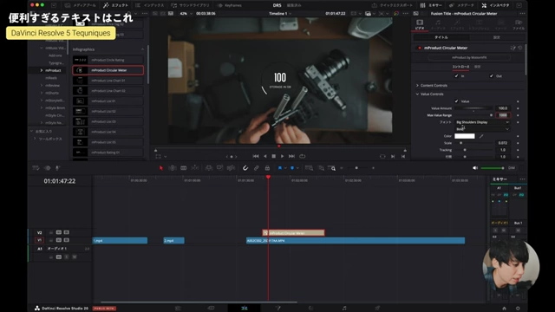
Task: Reset mProduct Circular Meter inspector settings
Action: click(x=520, y=48)
